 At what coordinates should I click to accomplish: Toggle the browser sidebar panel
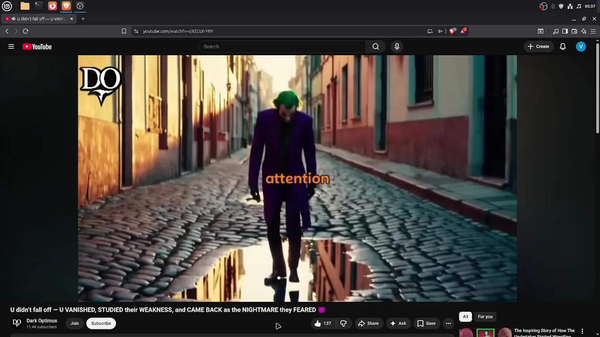565,31
